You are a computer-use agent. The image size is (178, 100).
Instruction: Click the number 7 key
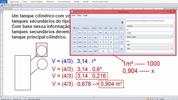pos(101,37)
